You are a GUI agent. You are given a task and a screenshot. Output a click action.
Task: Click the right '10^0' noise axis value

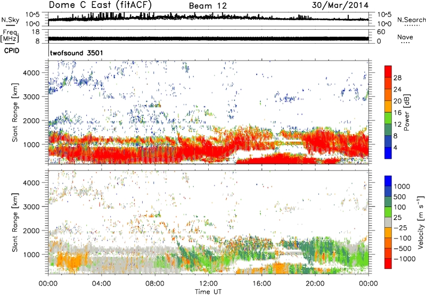tap(384, 24)
